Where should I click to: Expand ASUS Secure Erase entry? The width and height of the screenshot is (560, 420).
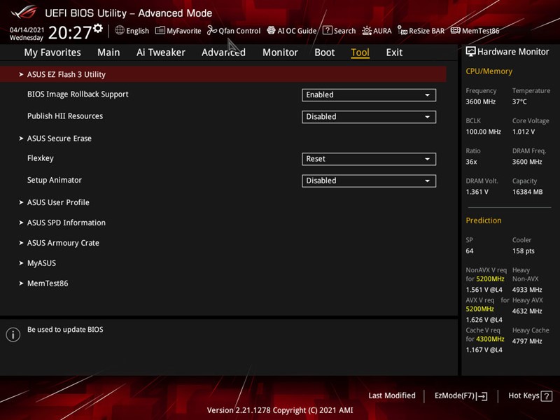coord(59,139)
